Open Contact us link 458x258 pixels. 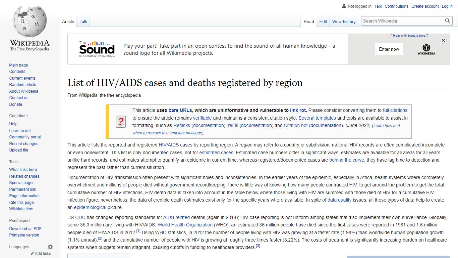[x=19, y=98]
